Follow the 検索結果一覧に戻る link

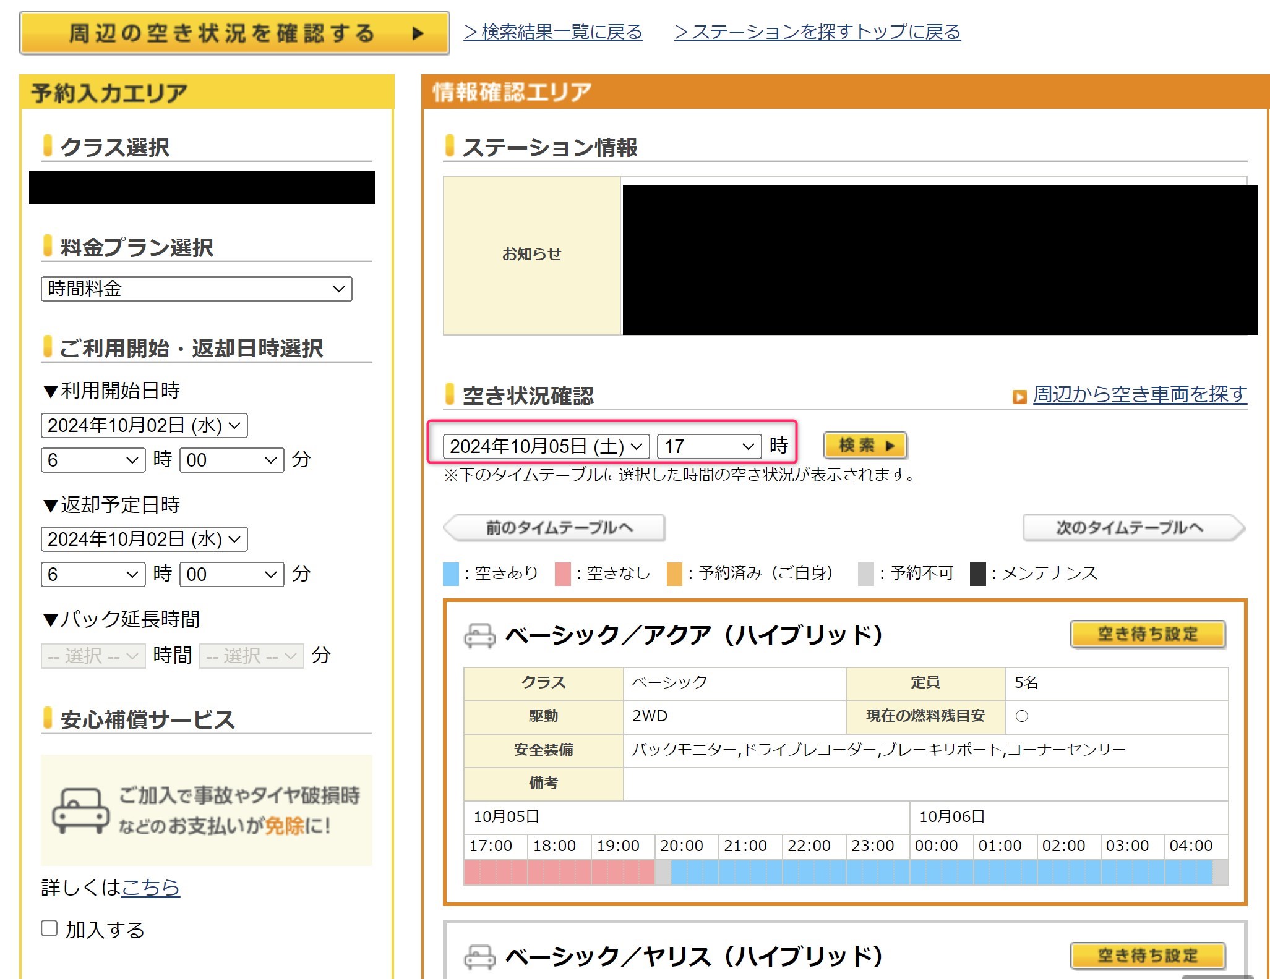pos(553,32)
